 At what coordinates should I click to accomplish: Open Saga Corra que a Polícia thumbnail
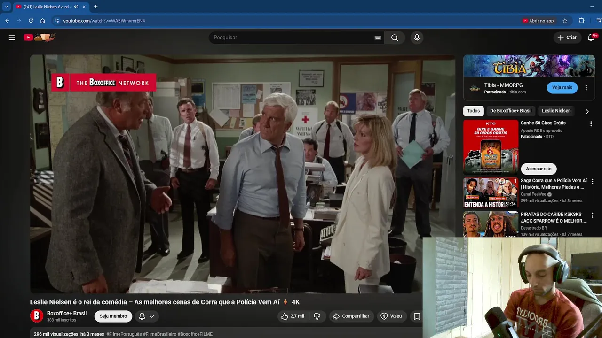491,192
